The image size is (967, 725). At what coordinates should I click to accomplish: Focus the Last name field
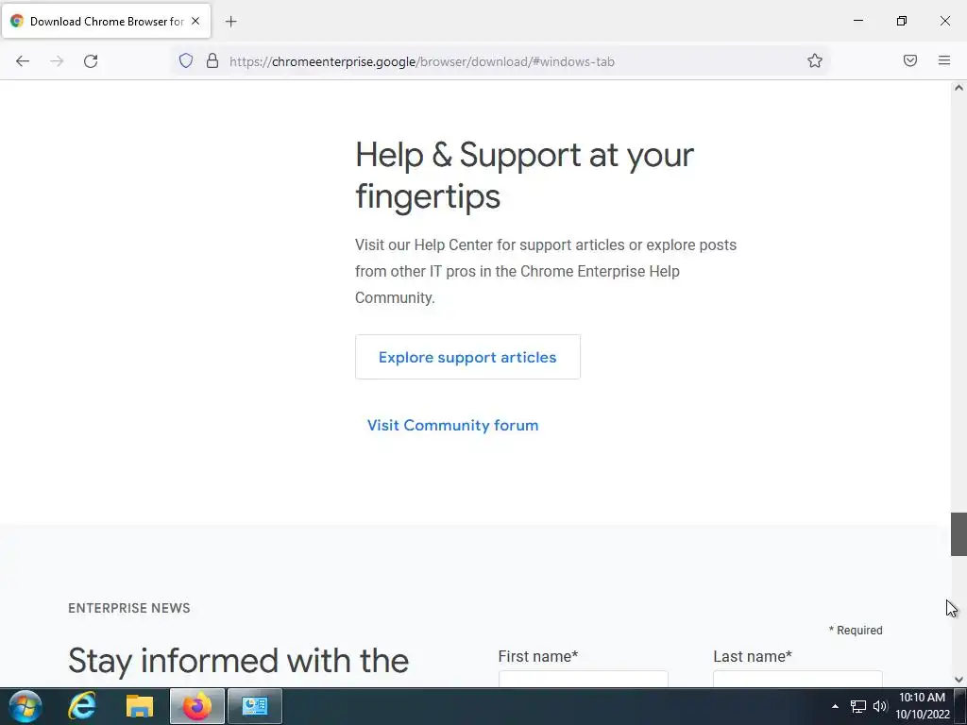coord(797,678)
